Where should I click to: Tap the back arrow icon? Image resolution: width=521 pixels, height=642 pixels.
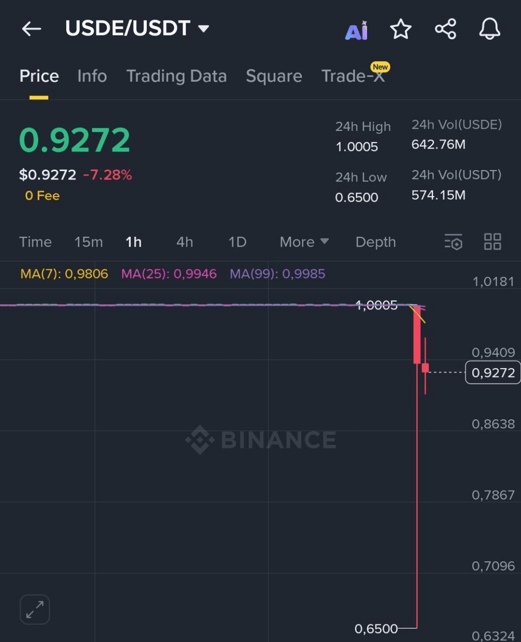(31, 29)
